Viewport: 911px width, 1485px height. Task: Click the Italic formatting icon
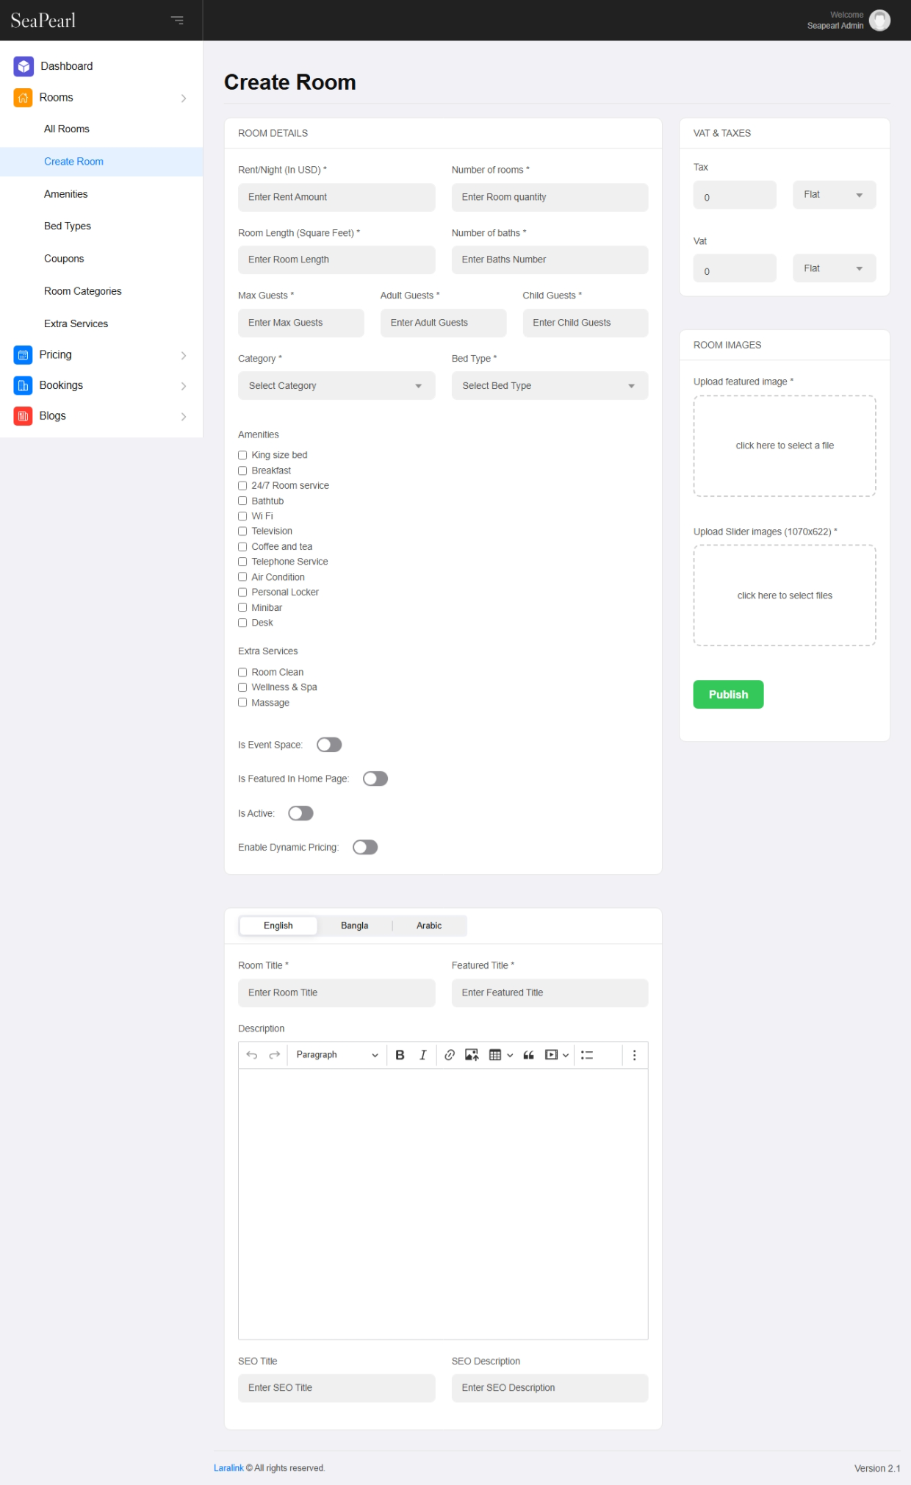[x=422, y=1055]
